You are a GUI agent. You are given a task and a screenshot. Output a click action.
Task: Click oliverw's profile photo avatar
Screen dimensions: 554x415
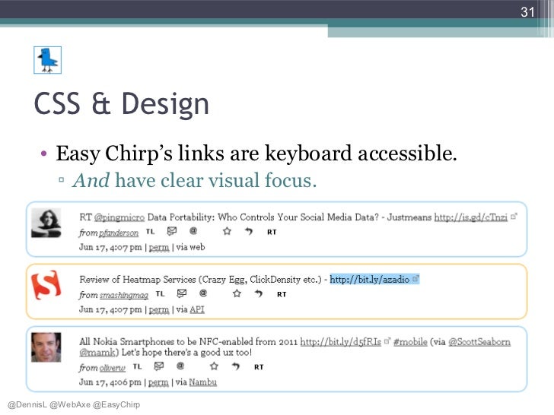pyautogui.click(x=46, y=347)
